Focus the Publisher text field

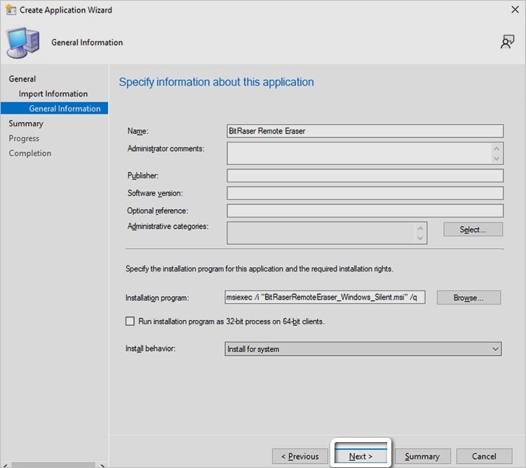point(365,175)
